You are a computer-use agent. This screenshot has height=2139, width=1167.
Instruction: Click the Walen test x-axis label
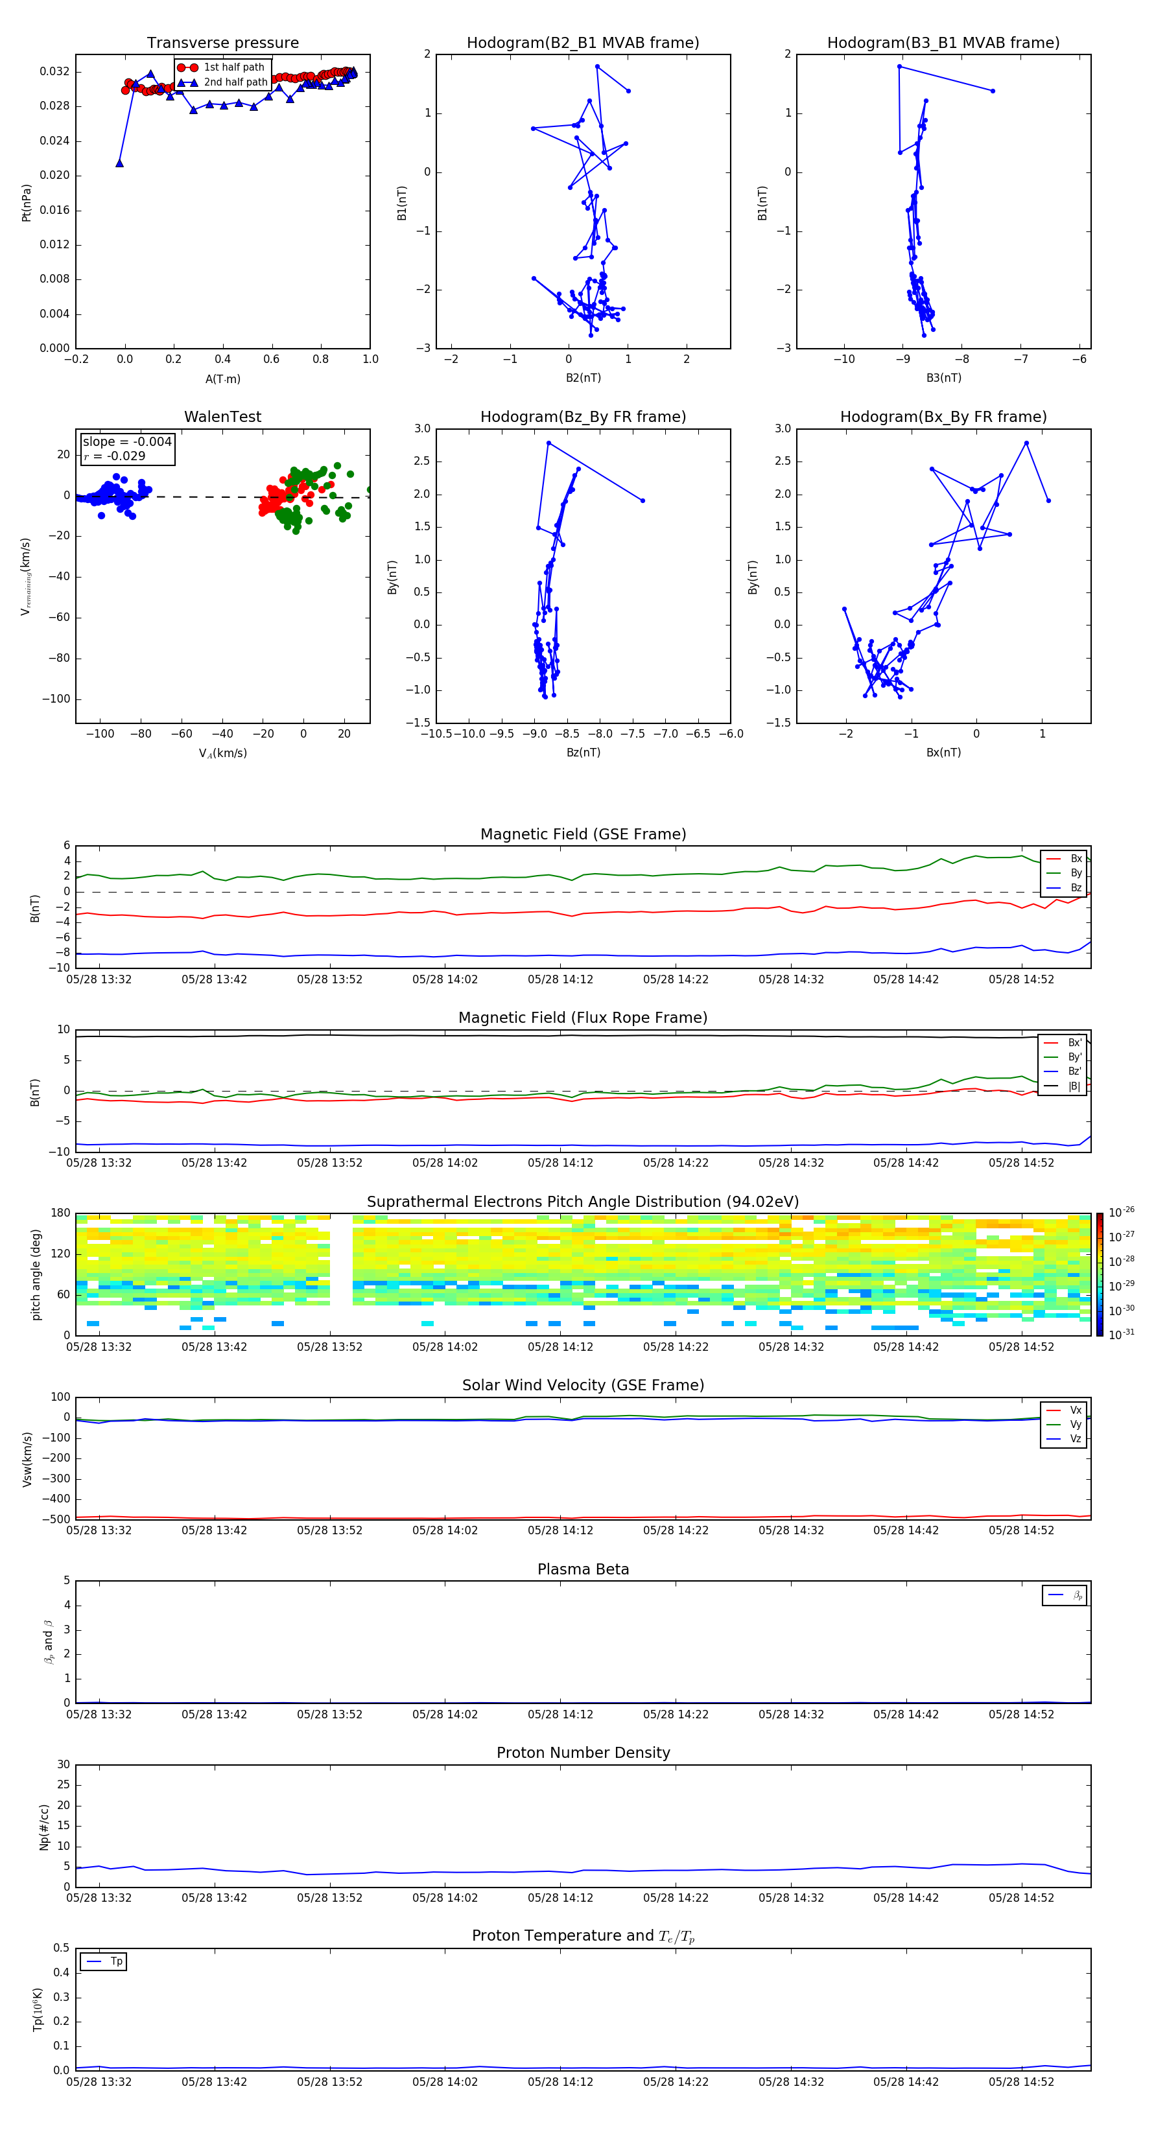[x=222, y=753]
